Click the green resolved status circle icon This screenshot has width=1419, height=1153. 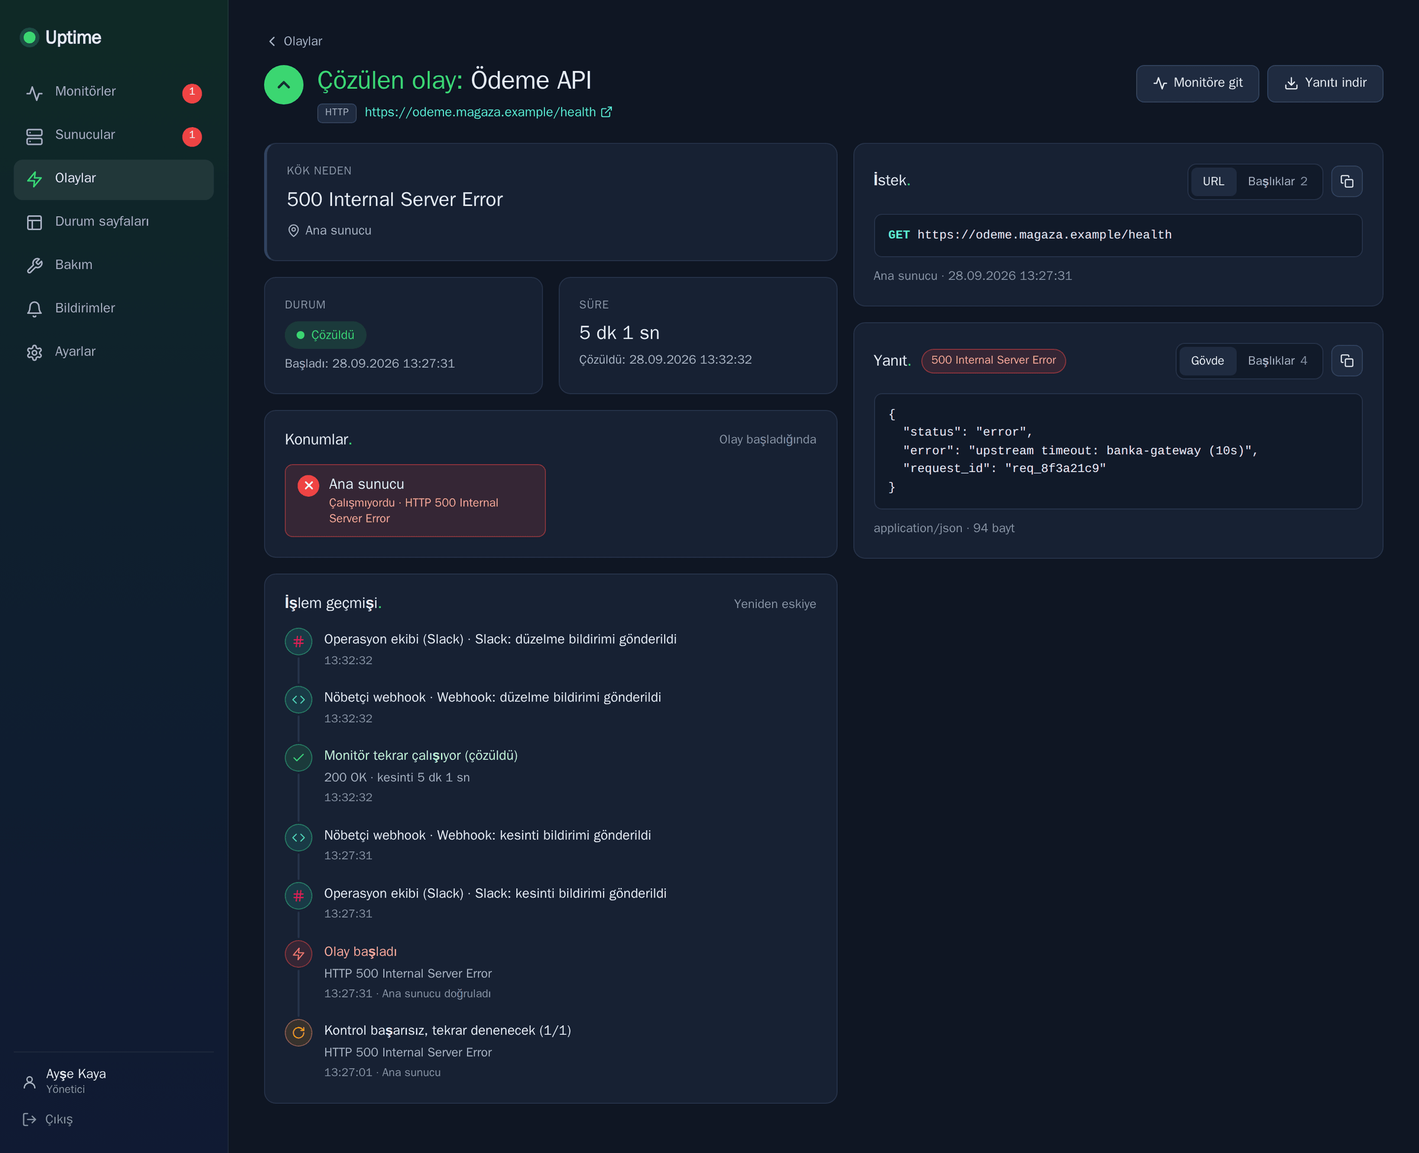(x=284, y=85)
